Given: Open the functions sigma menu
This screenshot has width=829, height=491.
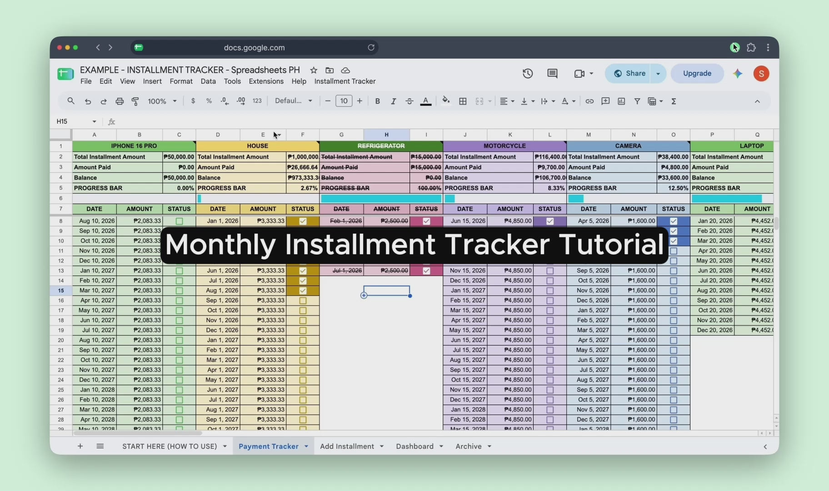Looking at the screenshot, I should tap(674, 101).
